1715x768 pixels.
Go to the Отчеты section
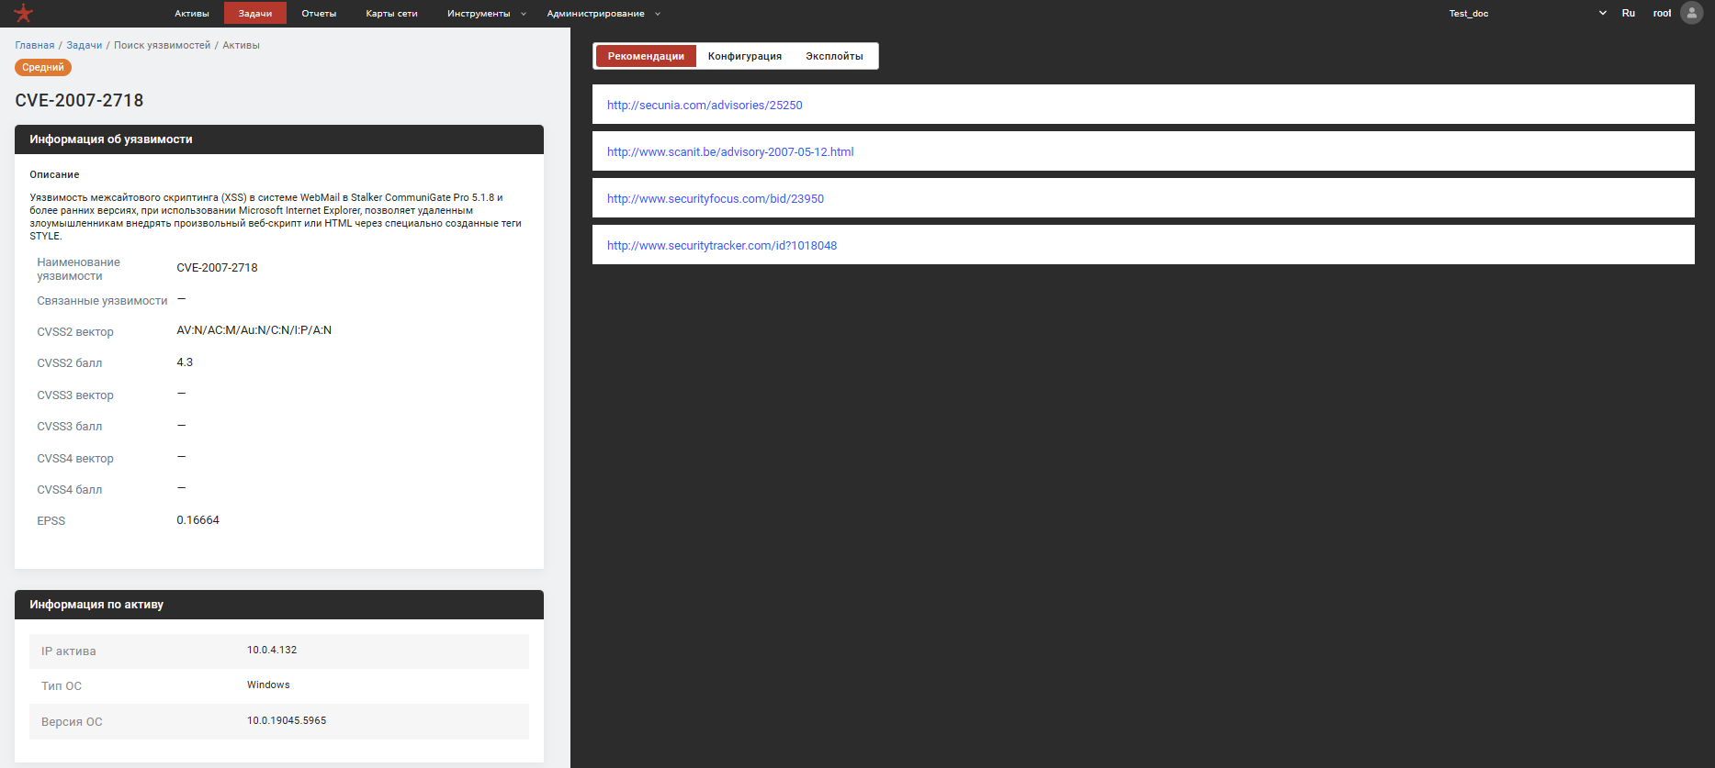pos(319,14)
